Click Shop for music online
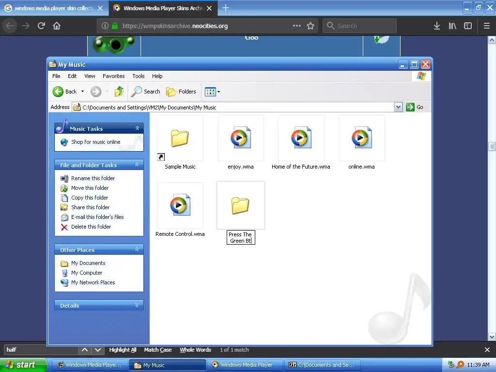Viewport: 496px width, 372px height. tap(95, 142)
